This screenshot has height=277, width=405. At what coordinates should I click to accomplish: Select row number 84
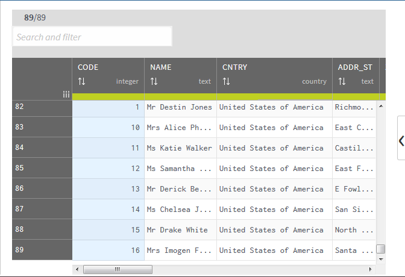coord(42,147)
